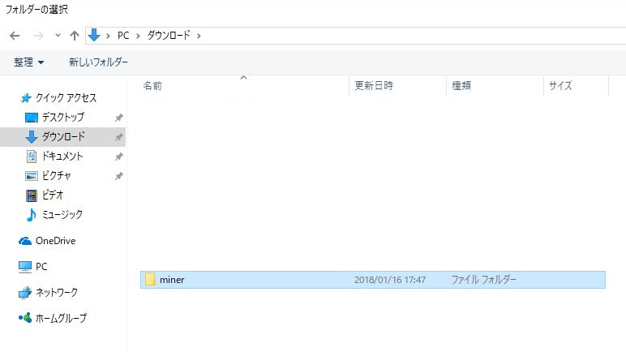Click the miner folder icon

(x=150, y=279)
